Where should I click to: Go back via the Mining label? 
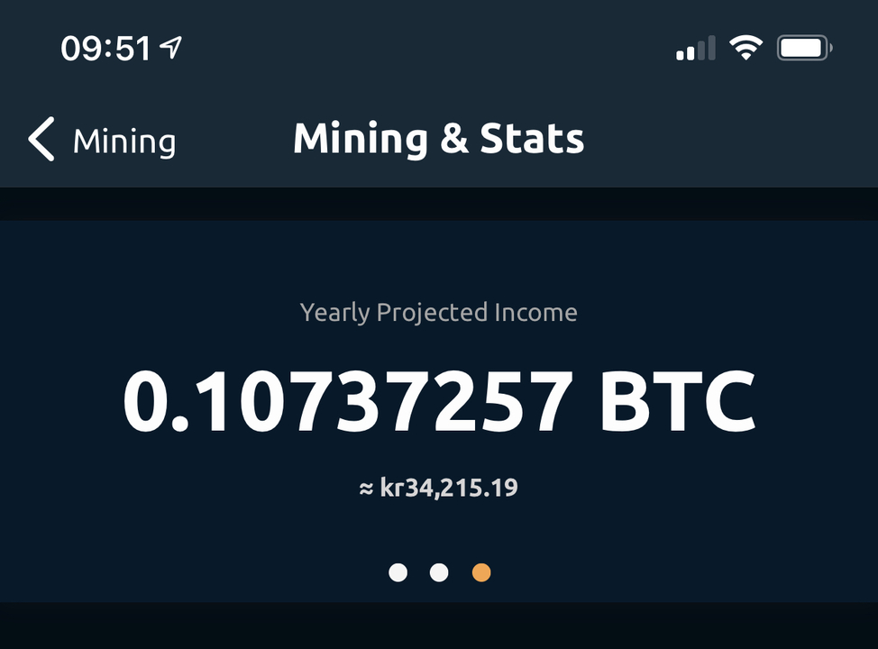(x=124, y=142)
